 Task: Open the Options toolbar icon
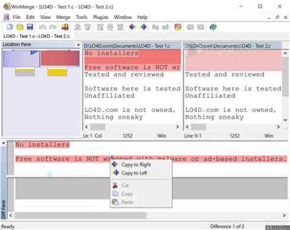point(178,27)
